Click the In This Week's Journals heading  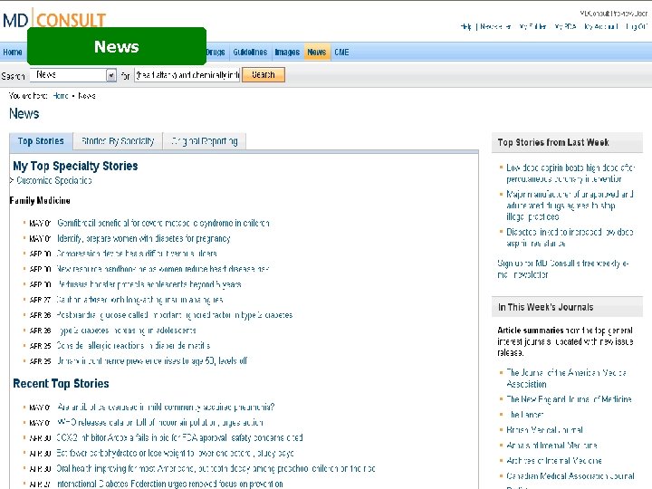(545, 307)
